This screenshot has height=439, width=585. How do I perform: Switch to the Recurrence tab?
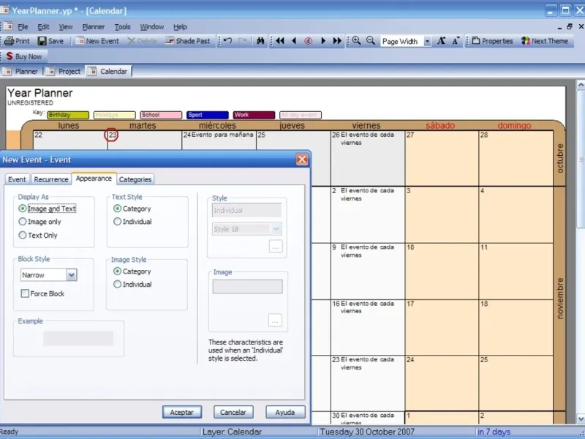(x=51, y=179)
